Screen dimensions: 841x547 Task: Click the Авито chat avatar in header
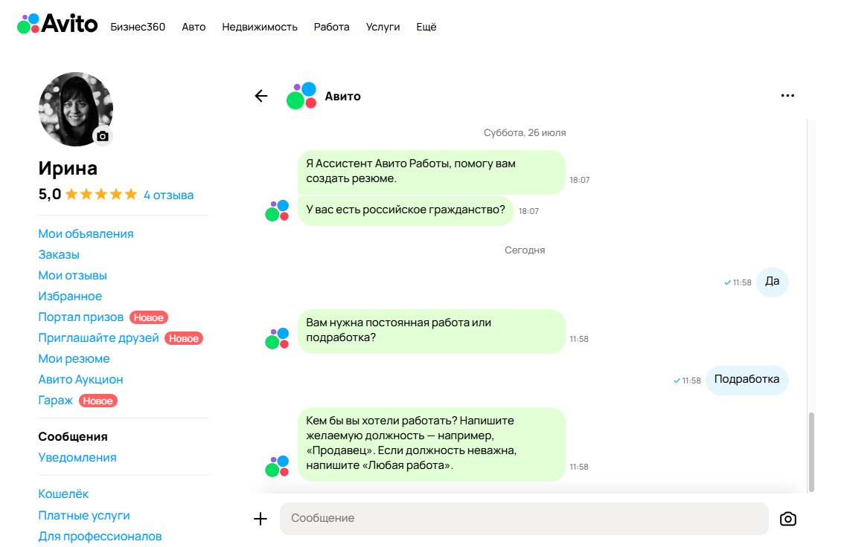(x=301, y=96)
